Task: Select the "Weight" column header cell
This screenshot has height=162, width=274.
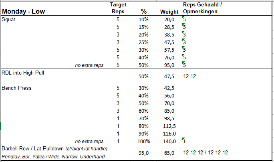Action: (x=167, y=12)
